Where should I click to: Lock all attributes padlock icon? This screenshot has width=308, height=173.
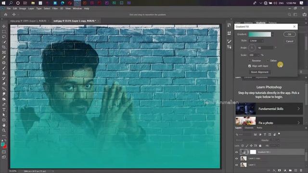pos(260,146)
